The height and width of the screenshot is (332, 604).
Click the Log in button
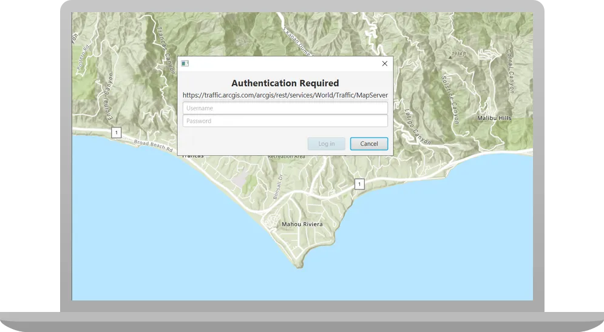326,144
